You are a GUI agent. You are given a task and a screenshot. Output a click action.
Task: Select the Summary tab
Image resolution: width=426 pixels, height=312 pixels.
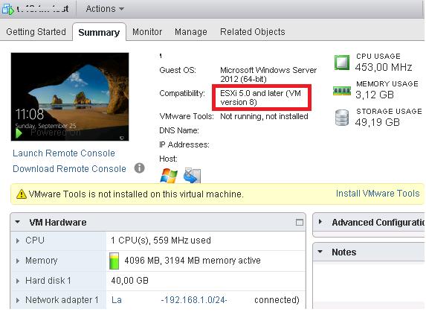click(x=99, y=33)
